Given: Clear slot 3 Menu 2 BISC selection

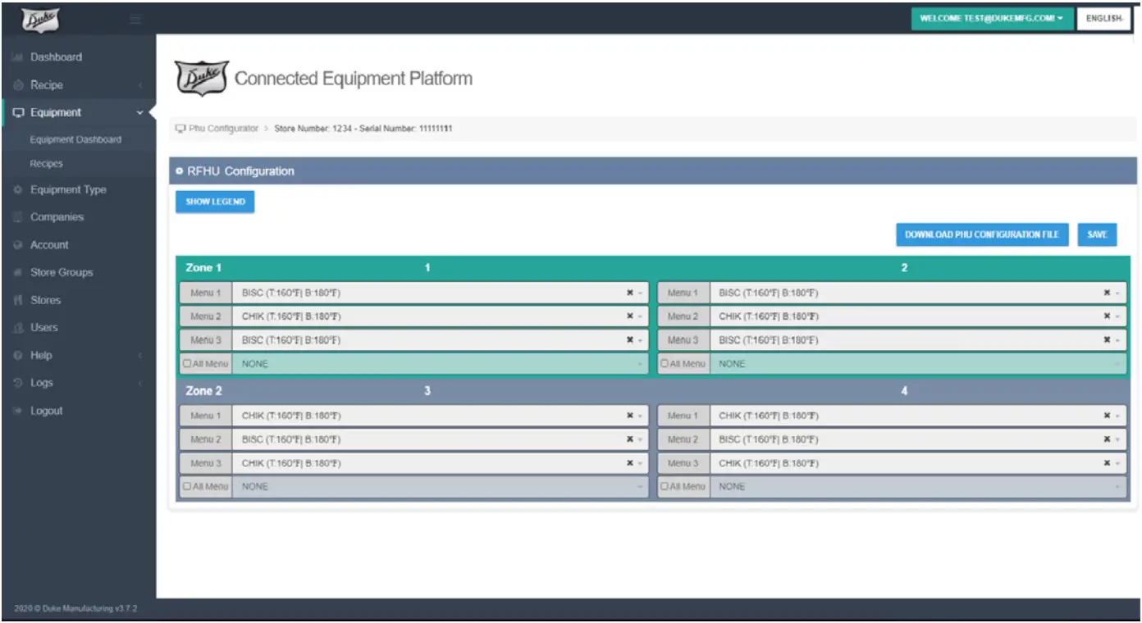Looking at the screenshot, I should pyautogui.click(x=629, y=439).
